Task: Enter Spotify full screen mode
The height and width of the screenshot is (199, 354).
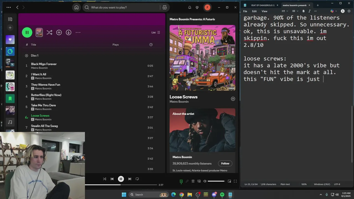Action: [235, 181]
